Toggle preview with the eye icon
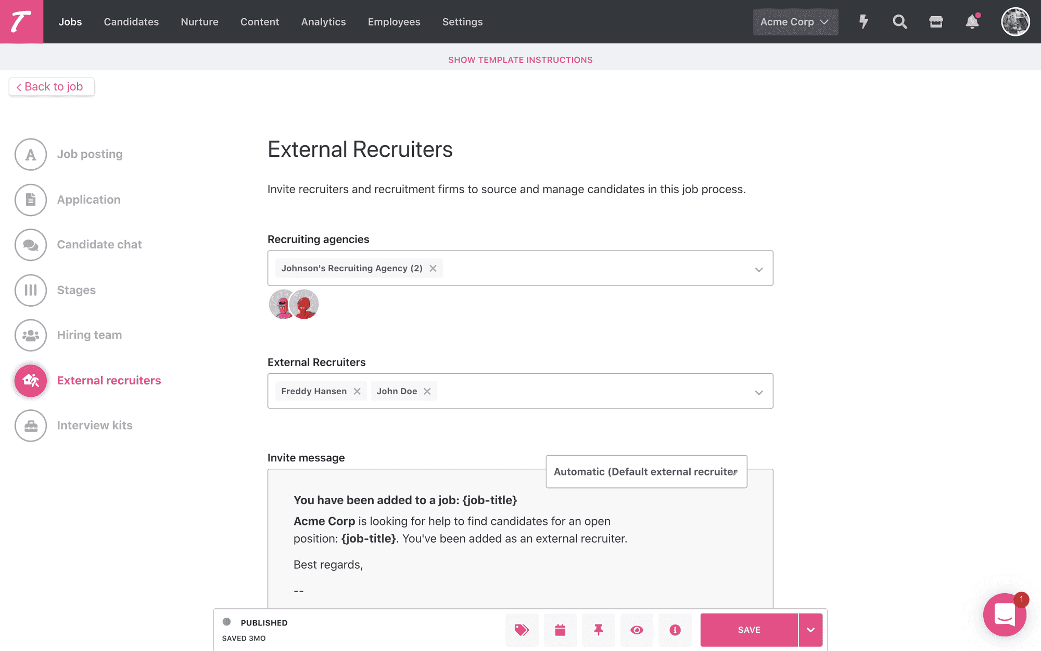Image resolution: width=1041 pixels, height=651 pixels. coord(637,630)
